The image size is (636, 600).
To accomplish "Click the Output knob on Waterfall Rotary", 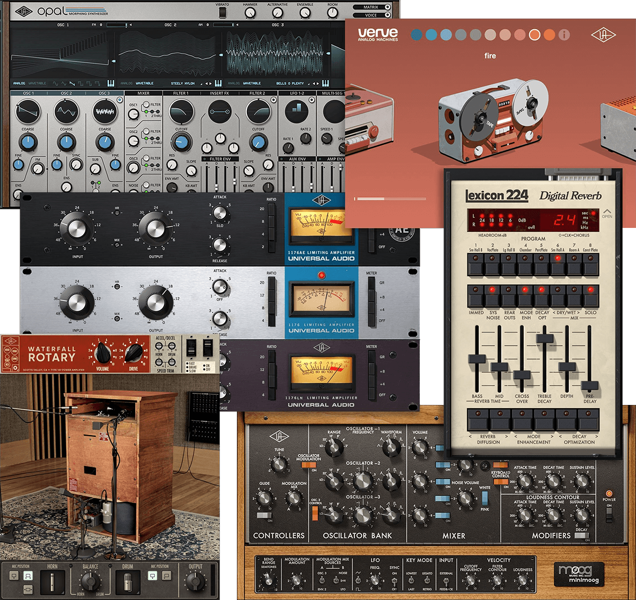I will [196, 582].
